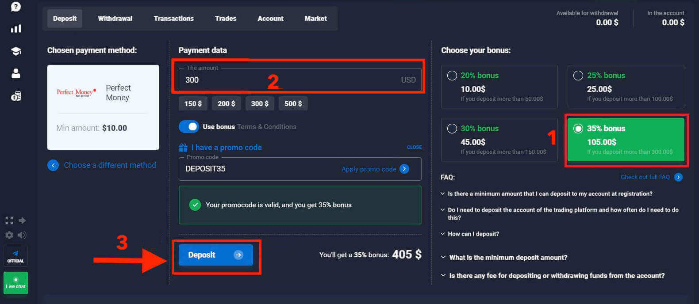
Task: Open the trading chart bars icon
Action: [x=16, y=29]
